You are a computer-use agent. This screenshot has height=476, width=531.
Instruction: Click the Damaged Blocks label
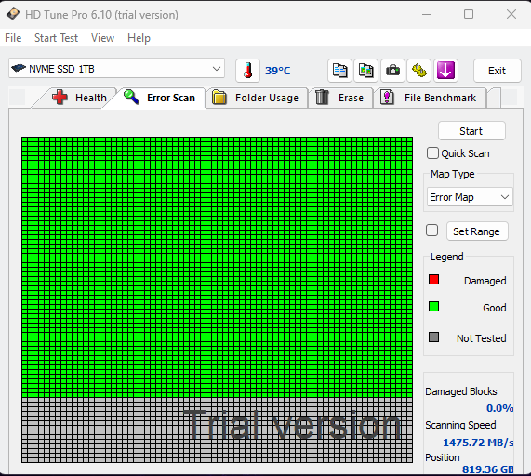(461, 391)
